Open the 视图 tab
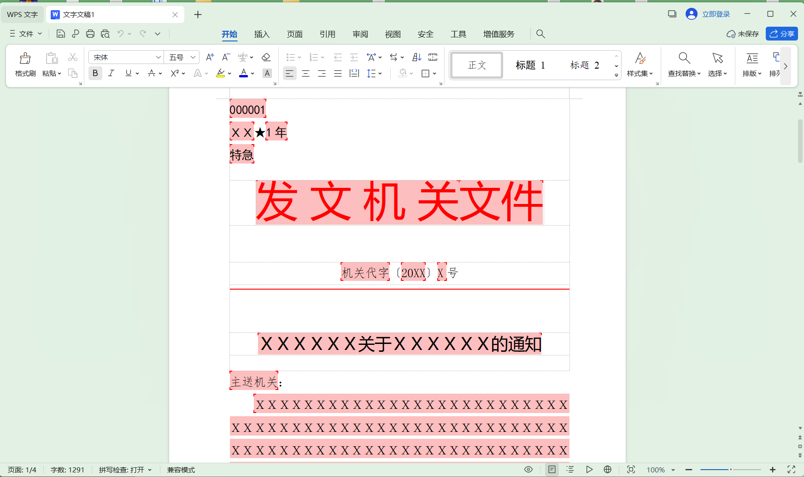 tap(393, 34)
